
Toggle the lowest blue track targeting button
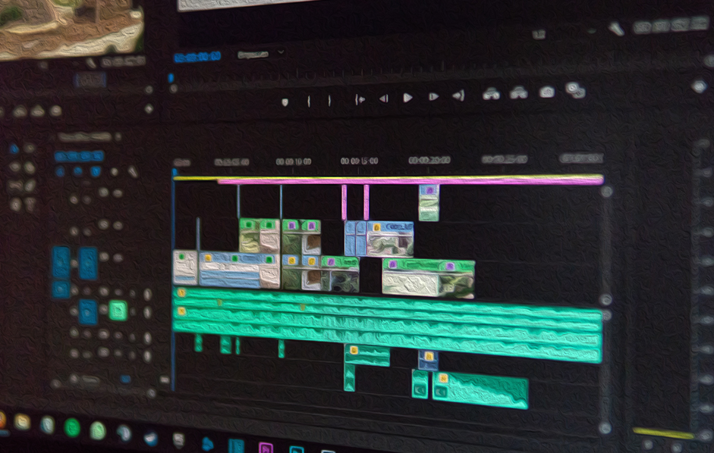coord(88,311)
